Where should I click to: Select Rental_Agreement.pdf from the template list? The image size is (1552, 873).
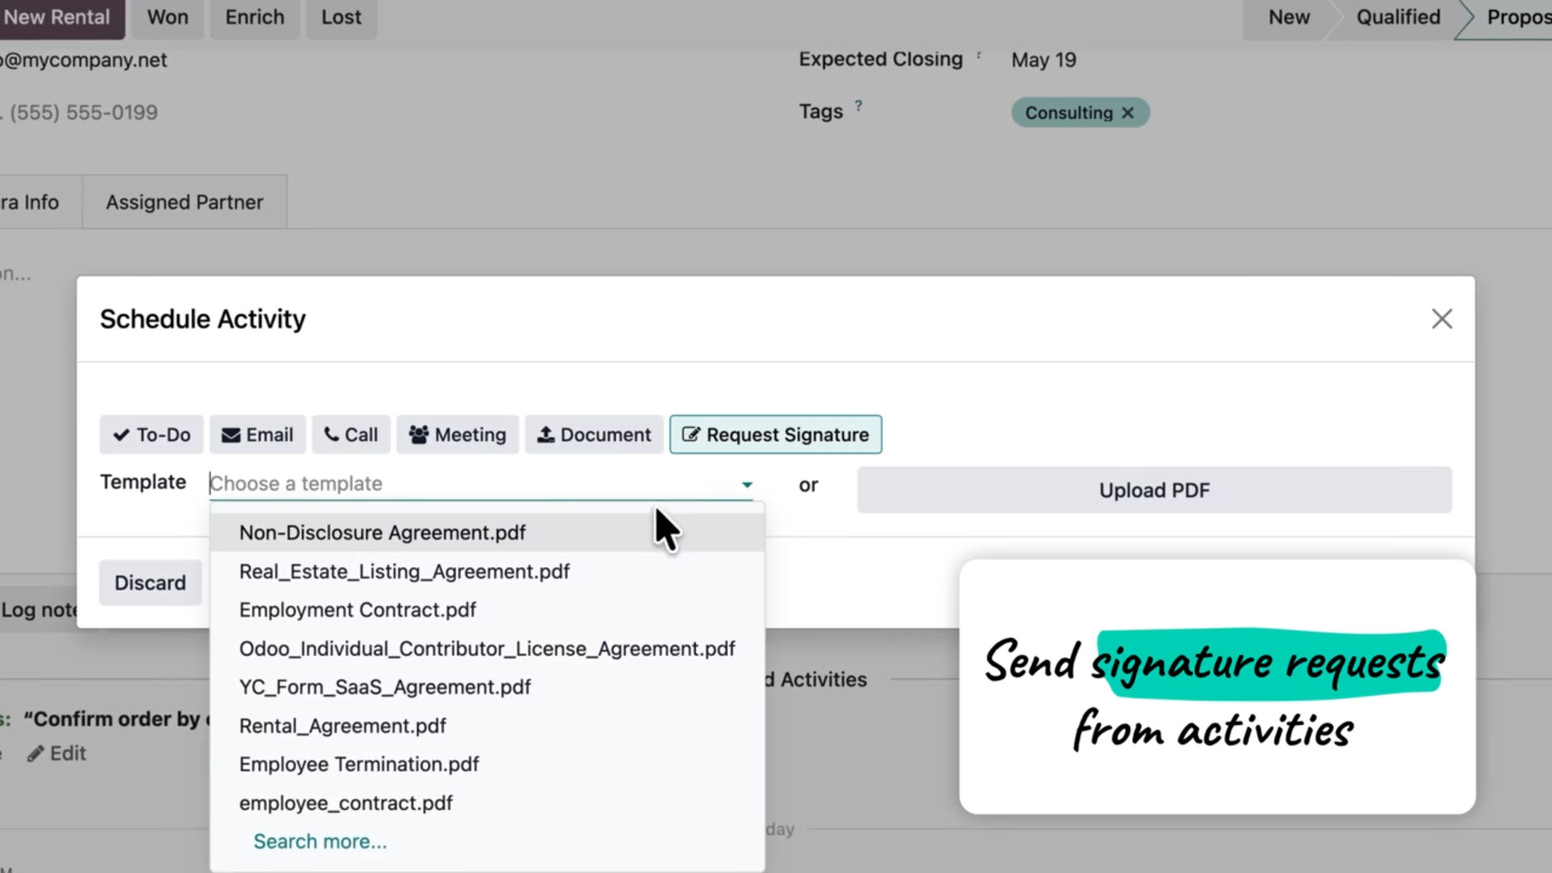342,725
